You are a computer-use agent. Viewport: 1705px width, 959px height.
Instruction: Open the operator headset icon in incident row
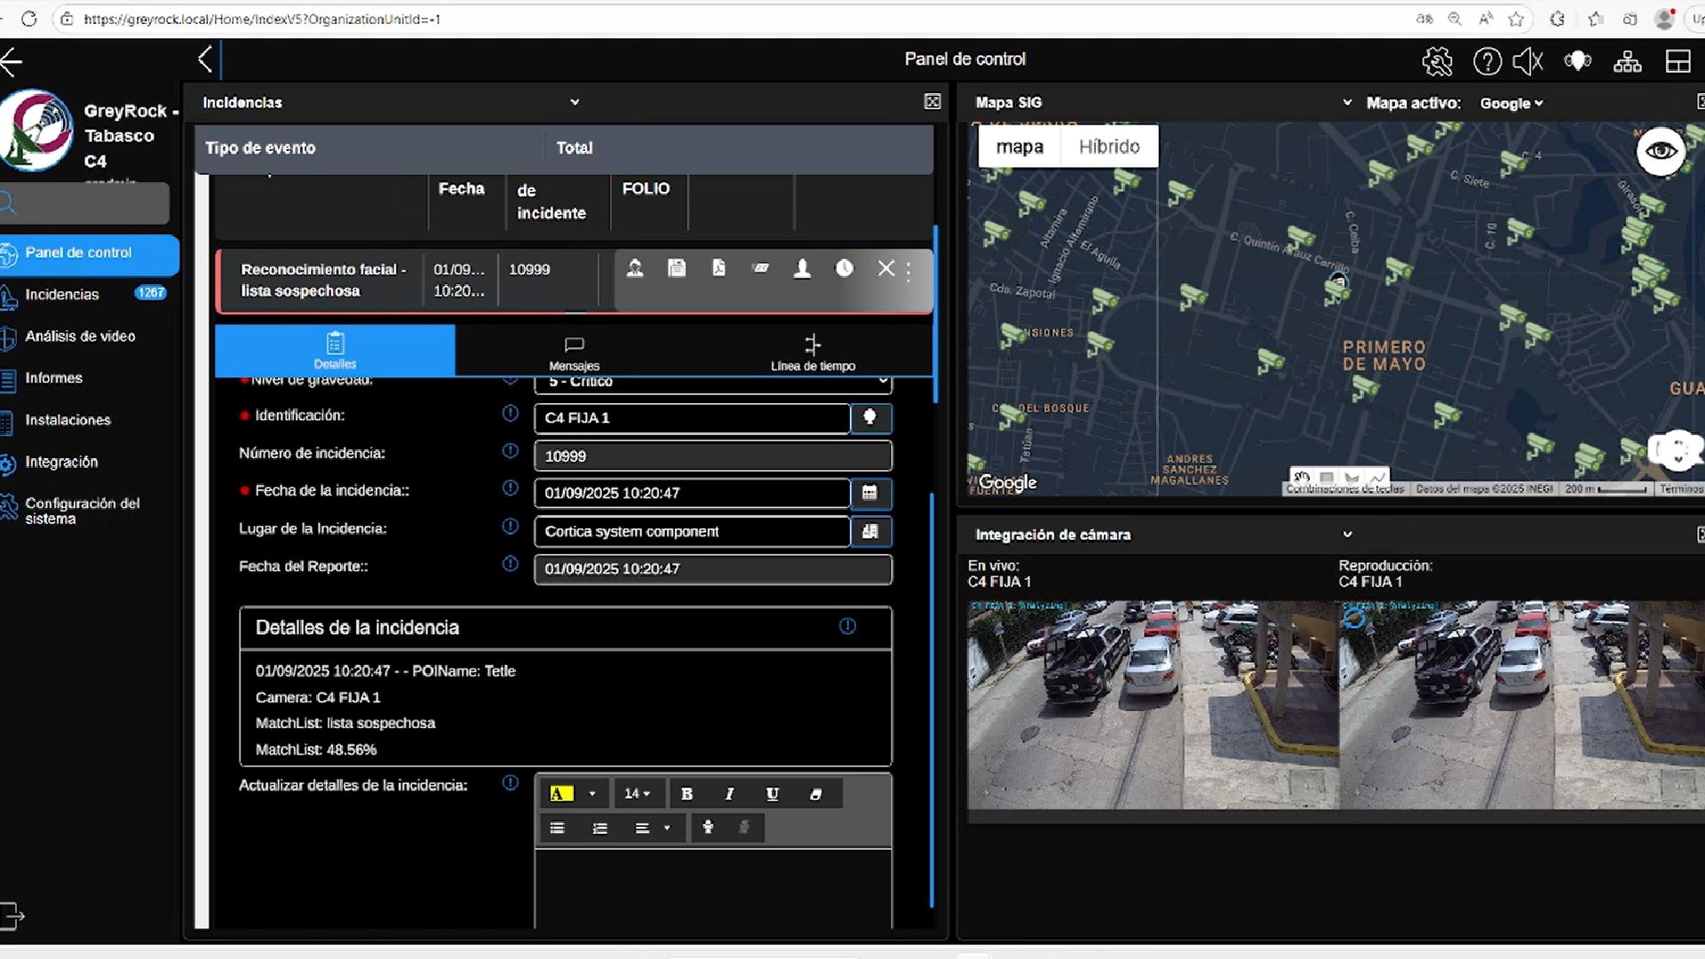click(x=635, y=268)
